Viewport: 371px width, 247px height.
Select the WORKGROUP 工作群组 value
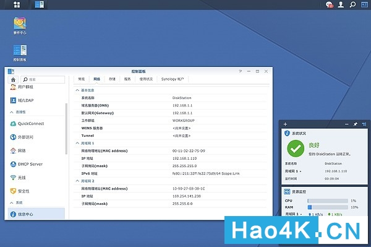pos(184,121)
